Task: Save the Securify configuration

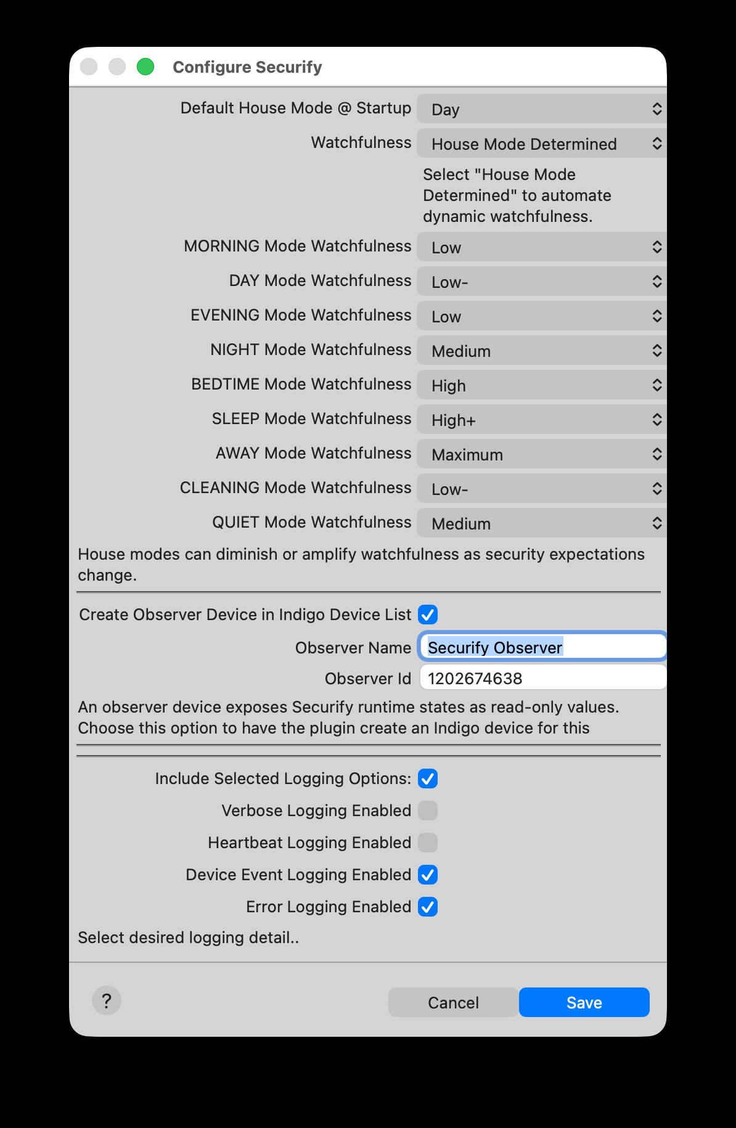Action: (x=584, y=1002)
